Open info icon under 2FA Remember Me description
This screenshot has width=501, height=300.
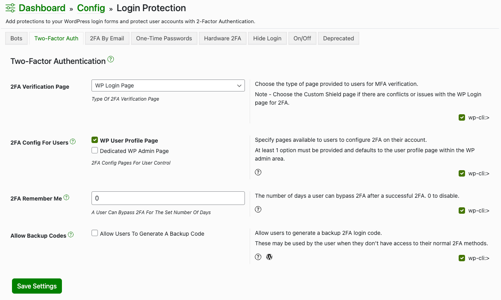tap(258, 209)
